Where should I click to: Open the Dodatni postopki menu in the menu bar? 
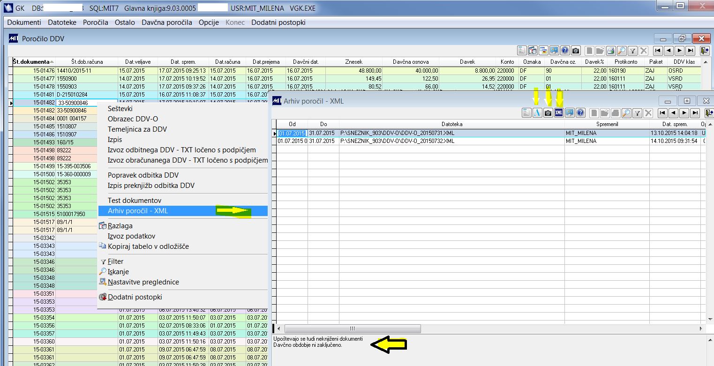coord(278,22)
